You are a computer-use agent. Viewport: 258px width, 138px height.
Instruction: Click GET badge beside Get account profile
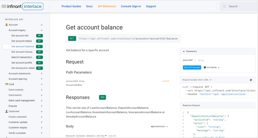point(39,63)
